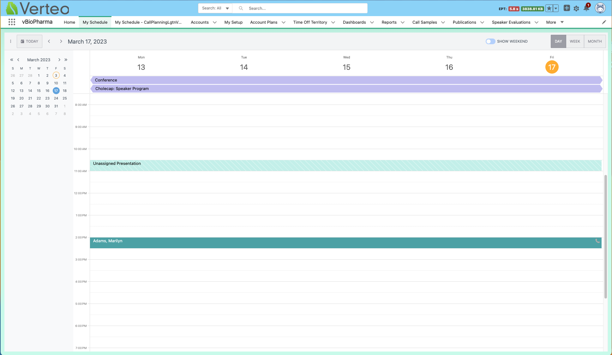Click the notifications bell icon
612x355 pixels.
pos(586,9)
